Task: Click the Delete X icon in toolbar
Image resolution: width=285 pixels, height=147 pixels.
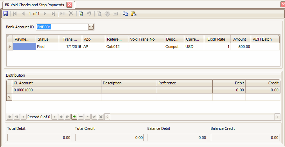Action: (x=71, y=14)
